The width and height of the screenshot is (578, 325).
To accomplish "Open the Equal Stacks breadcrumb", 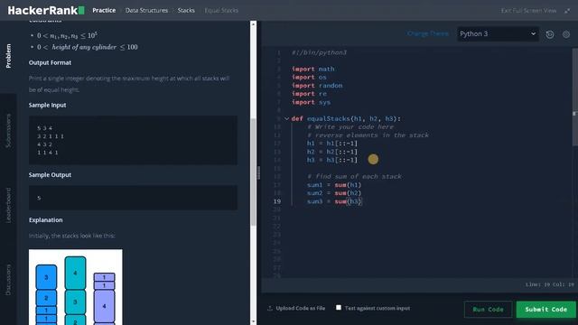I will 221,10.
